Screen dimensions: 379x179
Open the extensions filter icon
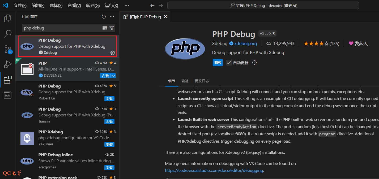point(112,28)
